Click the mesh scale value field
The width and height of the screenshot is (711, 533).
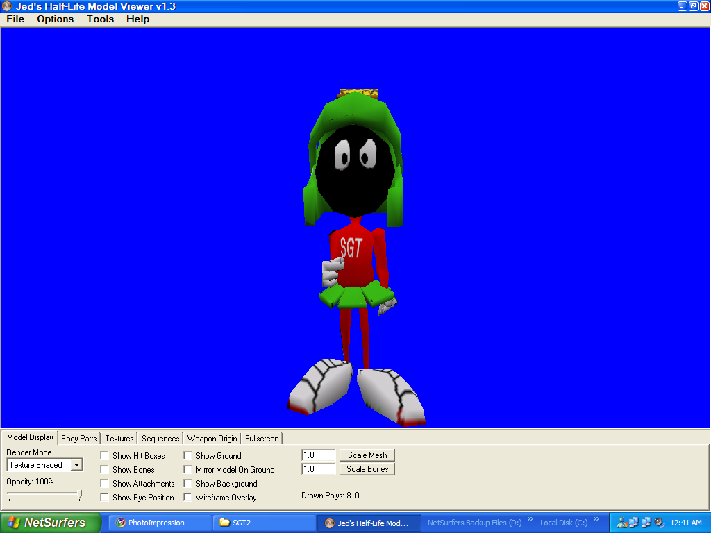[318, 455]
